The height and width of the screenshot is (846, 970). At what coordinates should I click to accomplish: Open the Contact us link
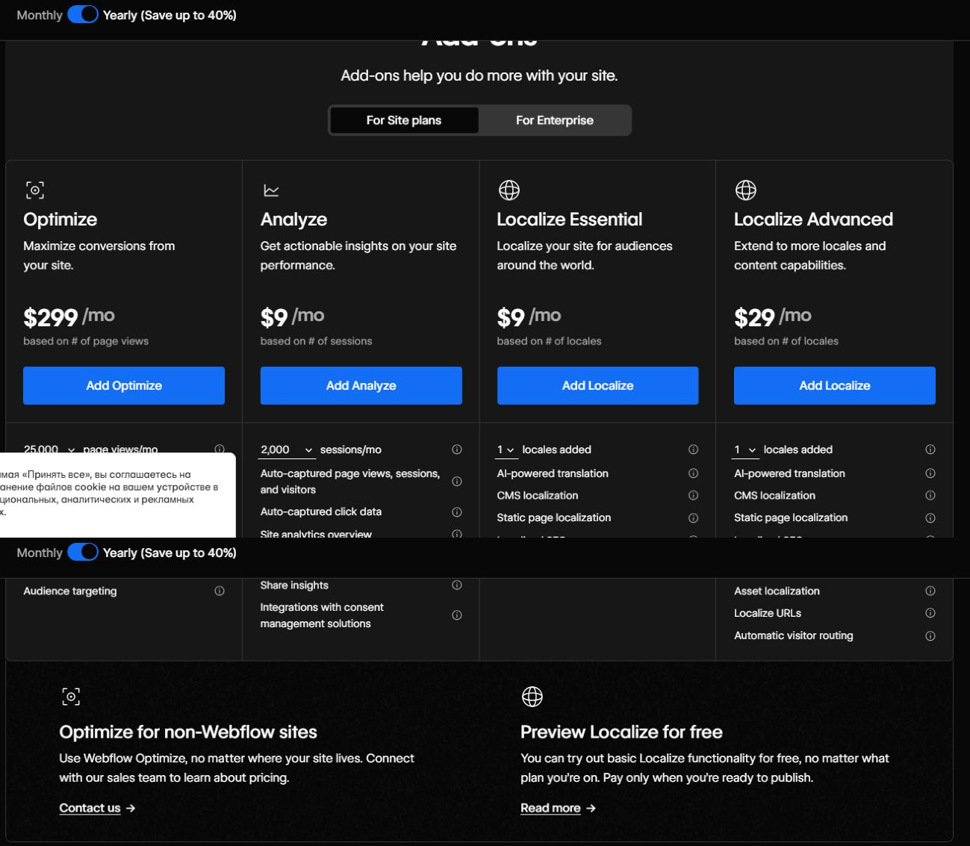pyautogui.click(x=90, y=808)
